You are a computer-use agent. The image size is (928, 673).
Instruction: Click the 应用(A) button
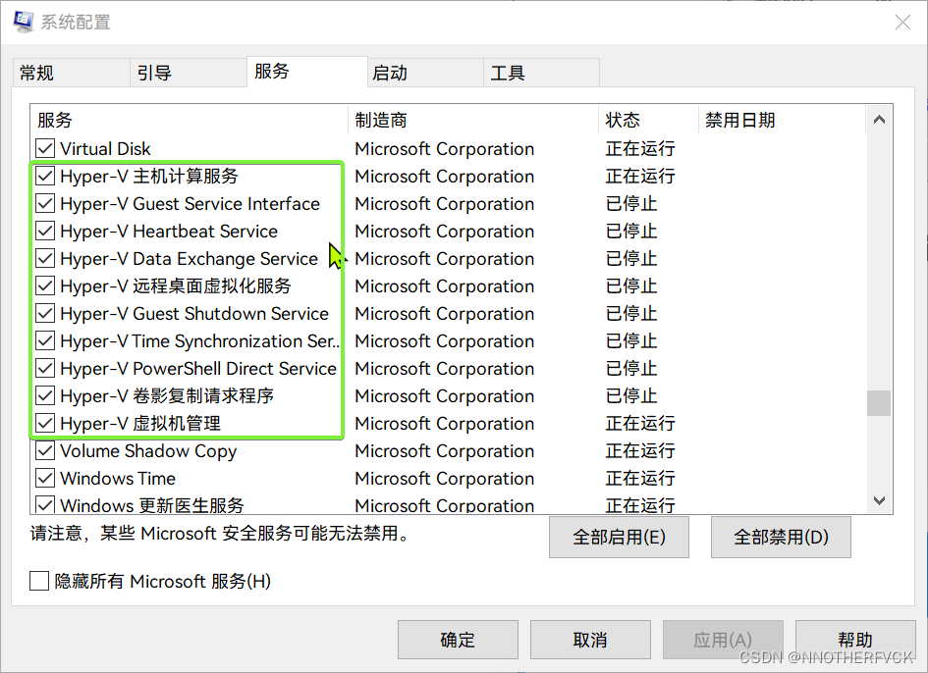click(x=723, y=640)
